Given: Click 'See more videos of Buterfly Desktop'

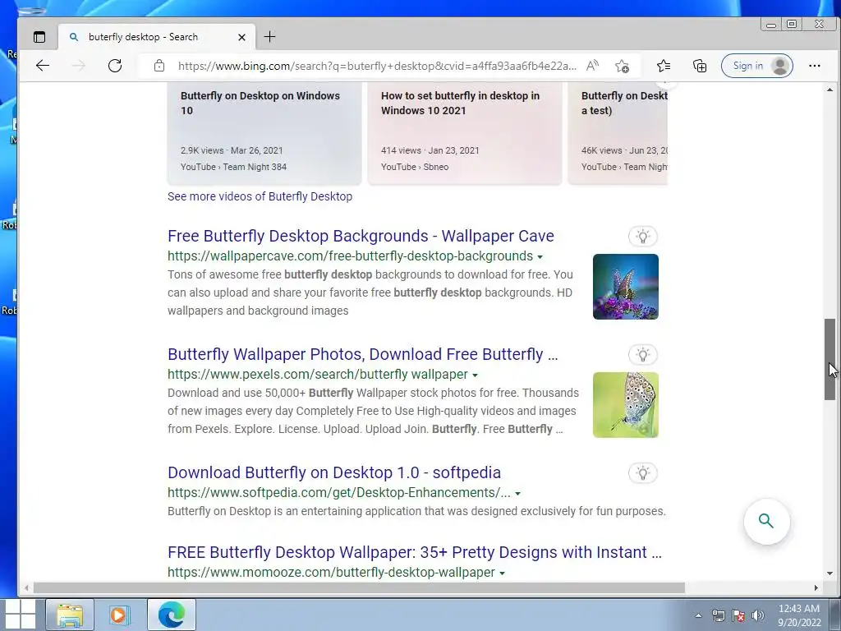Looking at the screenshot, I should (260, 196).
